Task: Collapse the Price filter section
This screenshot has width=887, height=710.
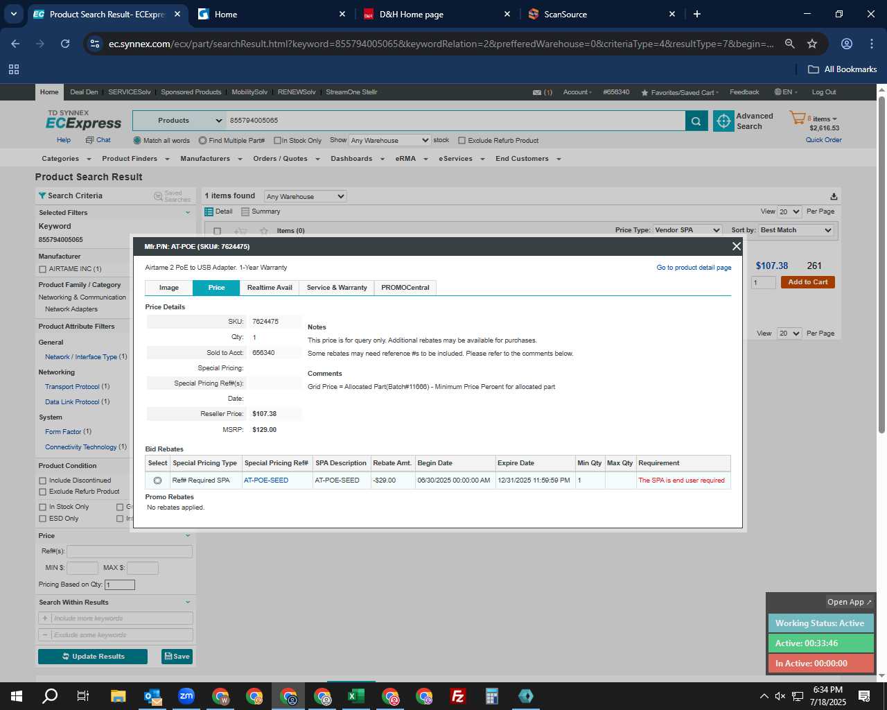Action: [187, 536]
